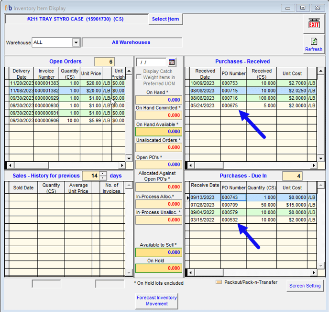Select PO Number 000709 in Purchases Due In
The width and height of the screenshot is (329, 312).
233,205
